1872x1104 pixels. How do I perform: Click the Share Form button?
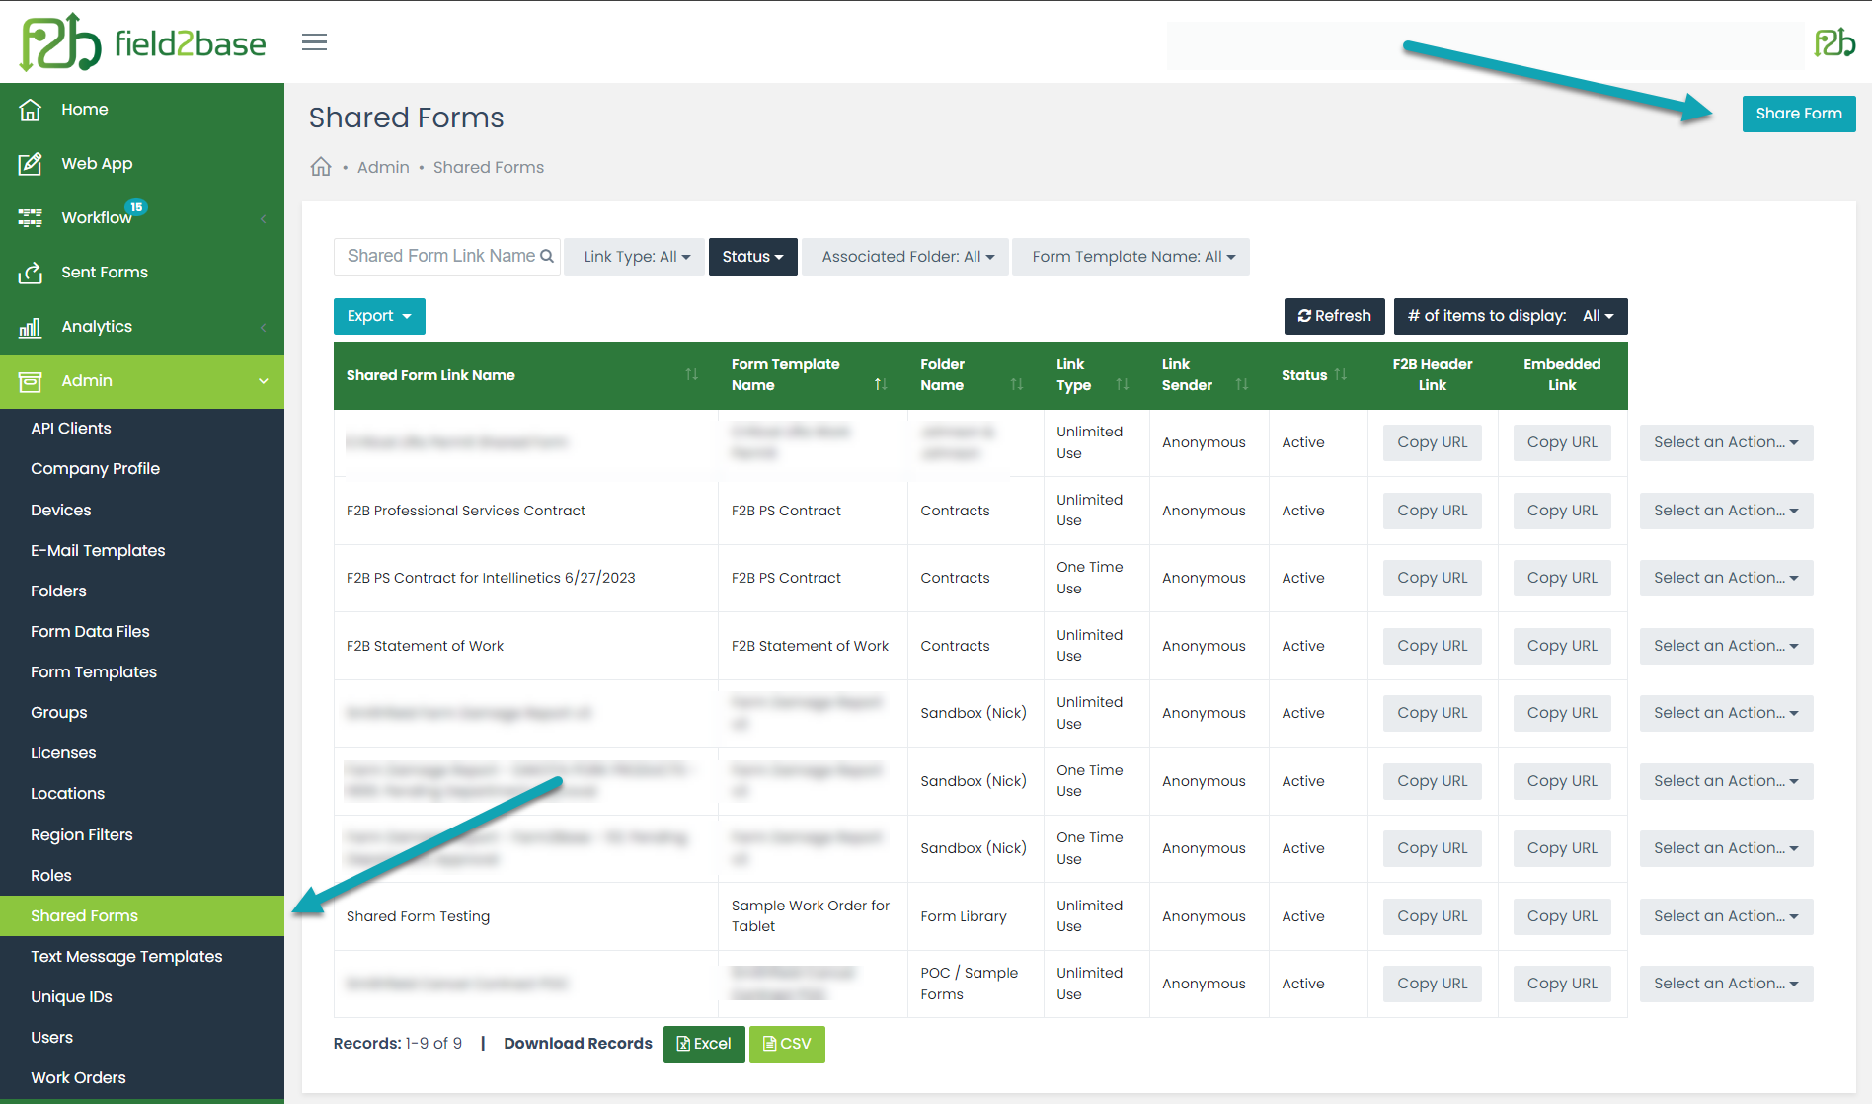coord(1798,114)
